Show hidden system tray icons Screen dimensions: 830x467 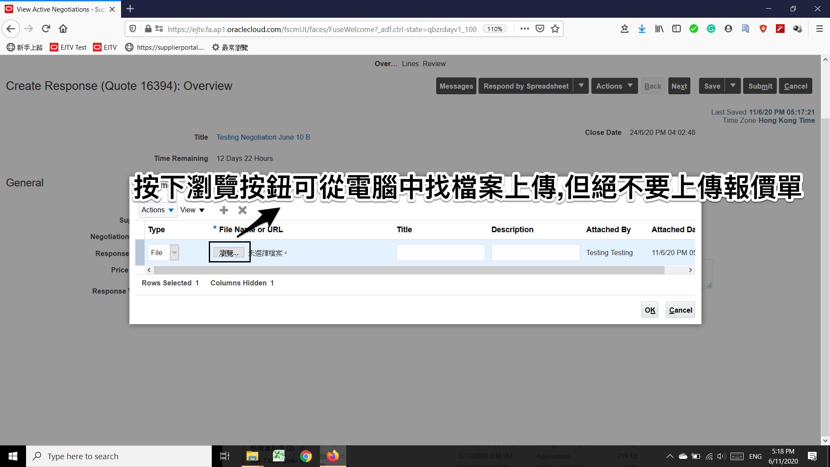tap(670, 456)
